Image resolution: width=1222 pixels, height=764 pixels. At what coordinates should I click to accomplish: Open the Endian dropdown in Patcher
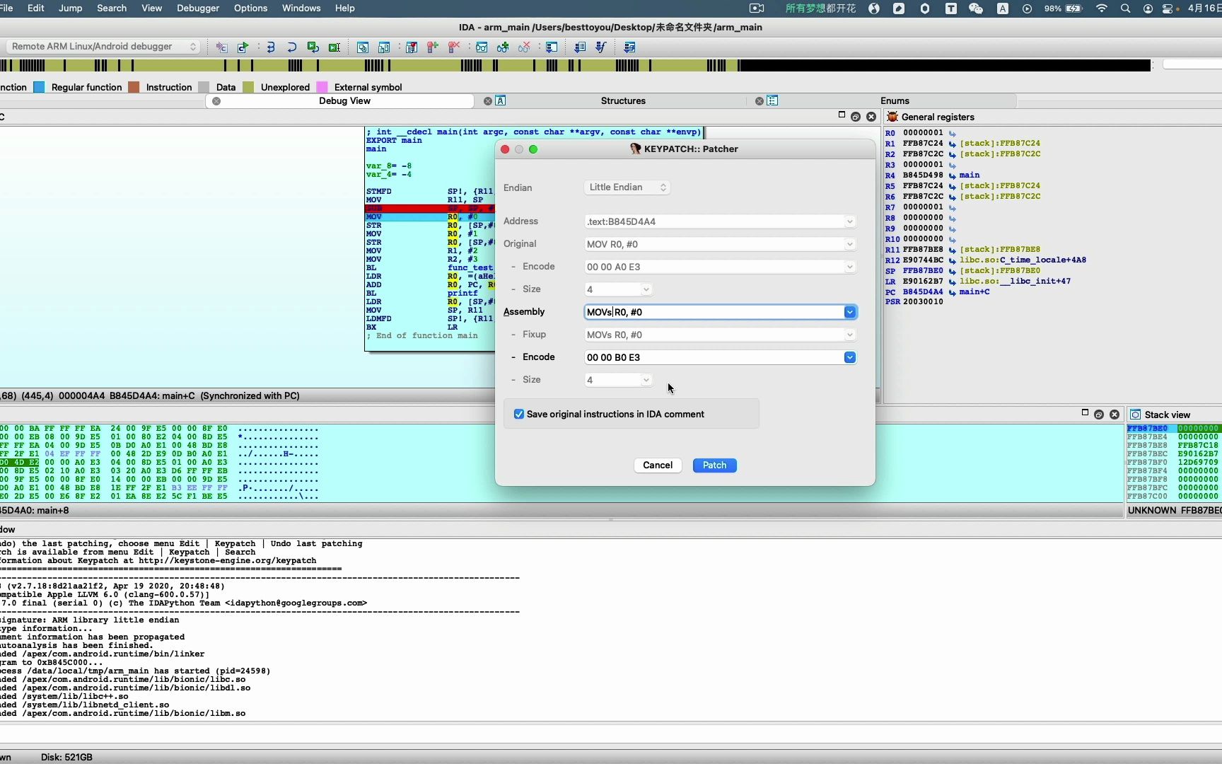coord(627,187)
